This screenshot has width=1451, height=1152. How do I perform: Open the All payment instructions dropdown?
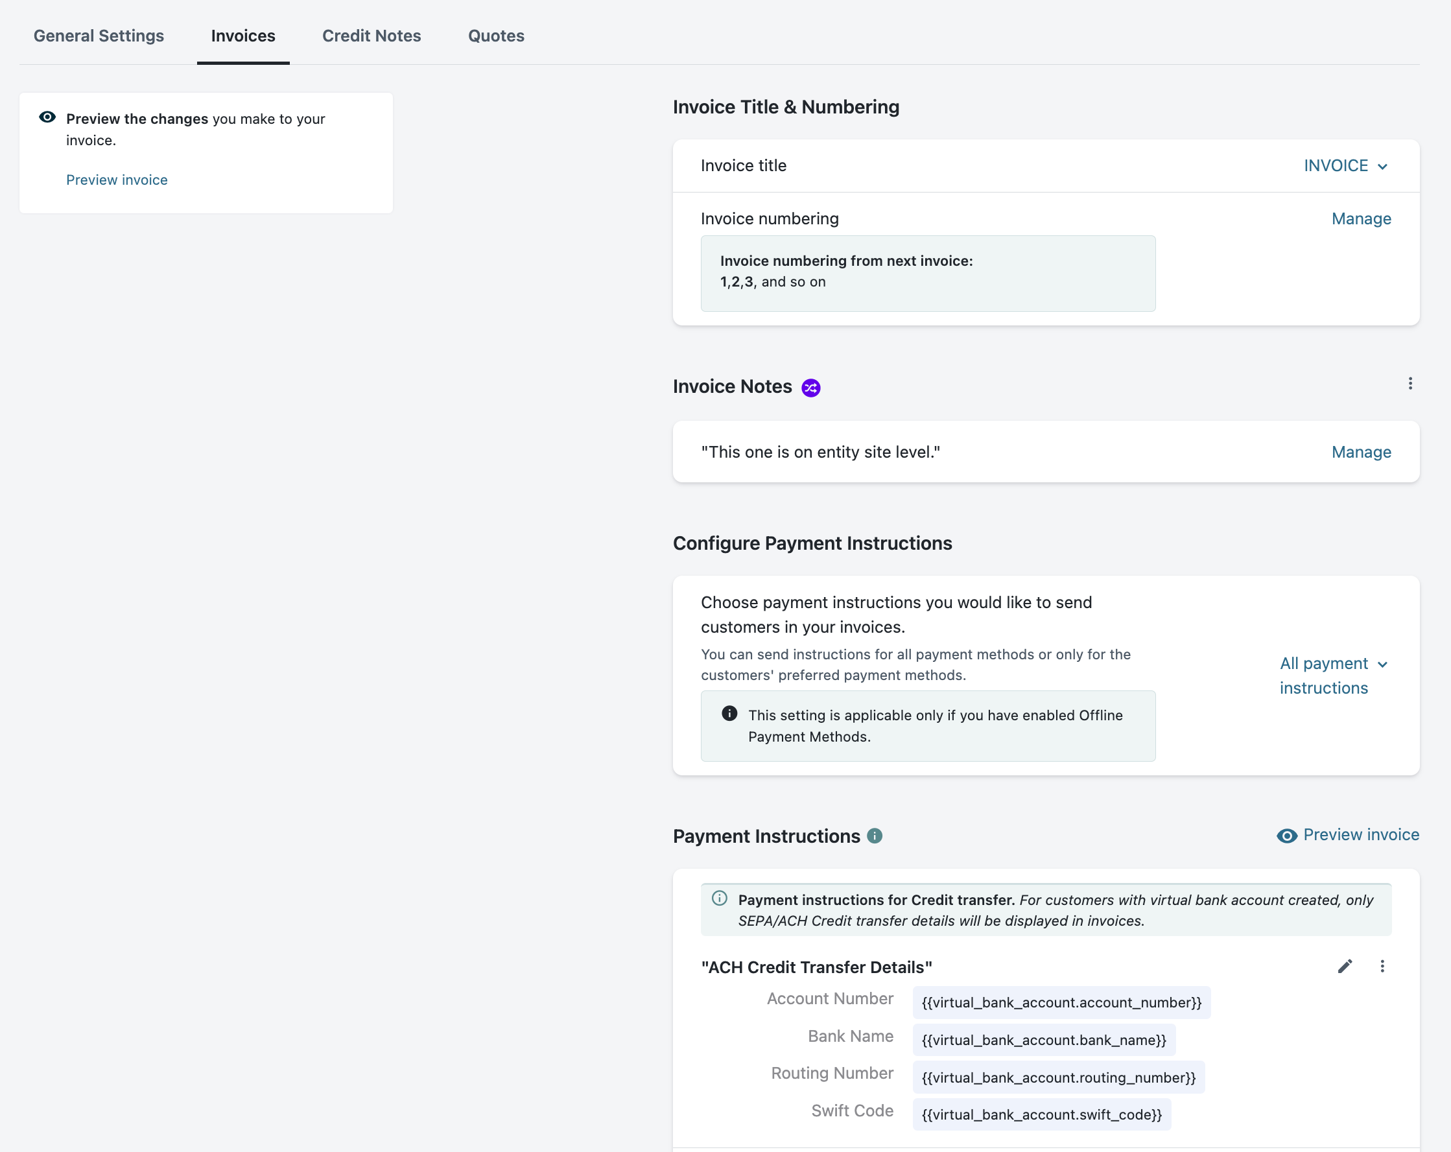(1324, 675)
